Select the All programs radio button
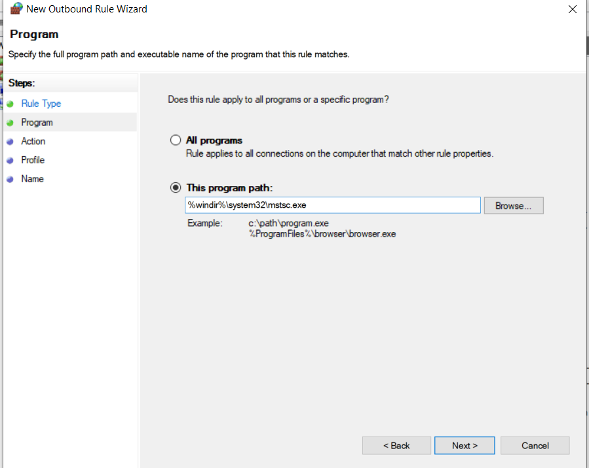The image size is (589, 468). click(175, 140)
